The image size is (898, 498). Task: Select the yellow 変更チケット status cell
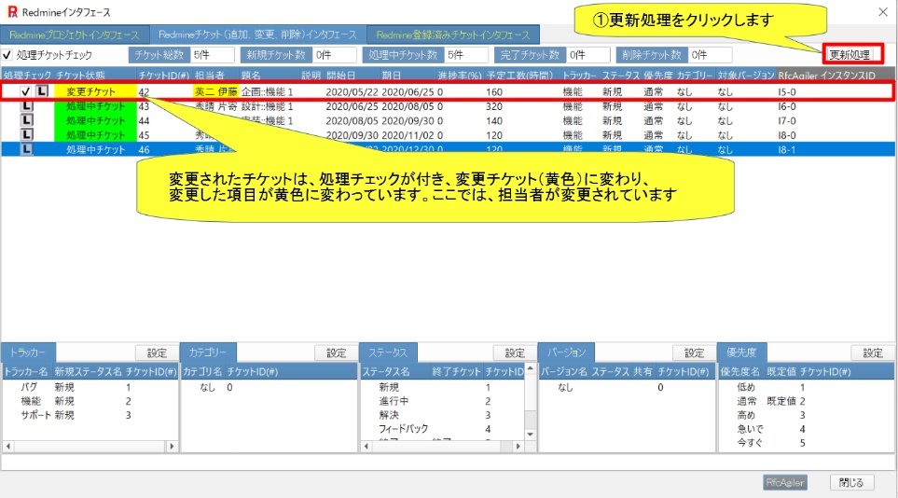[x=95, y=91]
